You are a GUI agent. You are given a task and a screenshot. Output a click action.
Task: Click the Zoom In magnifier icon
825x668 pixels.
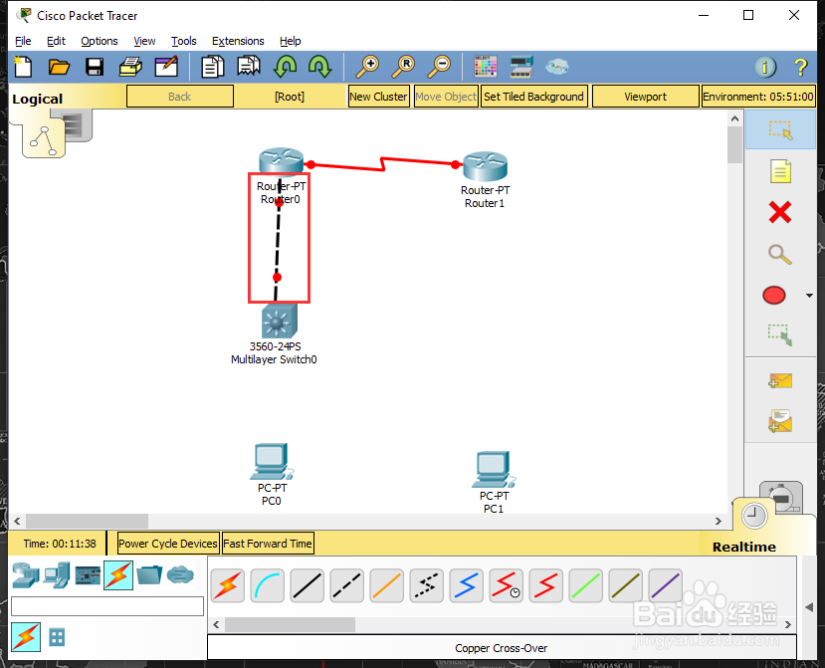pos(367,67)
